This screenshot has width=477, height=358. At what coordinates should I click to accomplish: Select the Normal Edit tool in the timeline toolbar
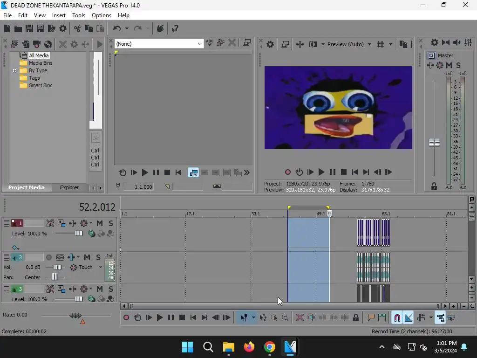point(244,318)
